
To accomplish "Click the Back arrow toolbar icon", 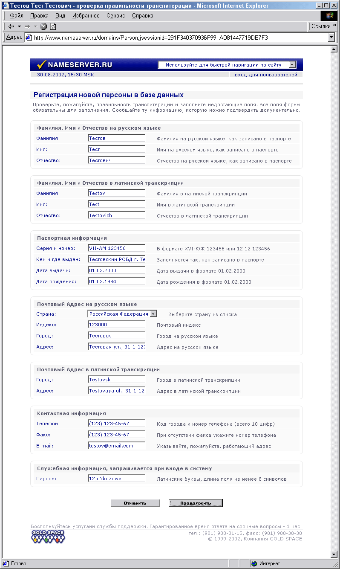I will (x=11, y=26).
